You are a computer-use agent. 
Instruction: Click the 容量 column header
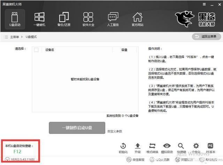124,50
